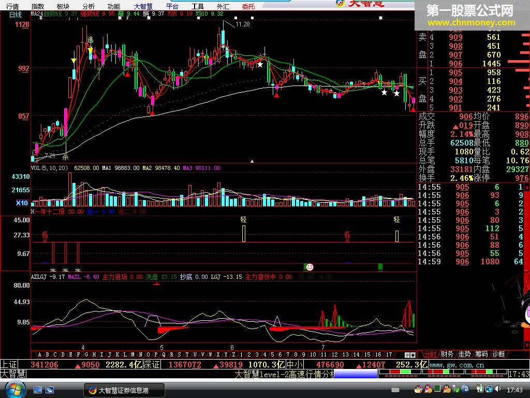Open the 指数 menu

[38, 6]
